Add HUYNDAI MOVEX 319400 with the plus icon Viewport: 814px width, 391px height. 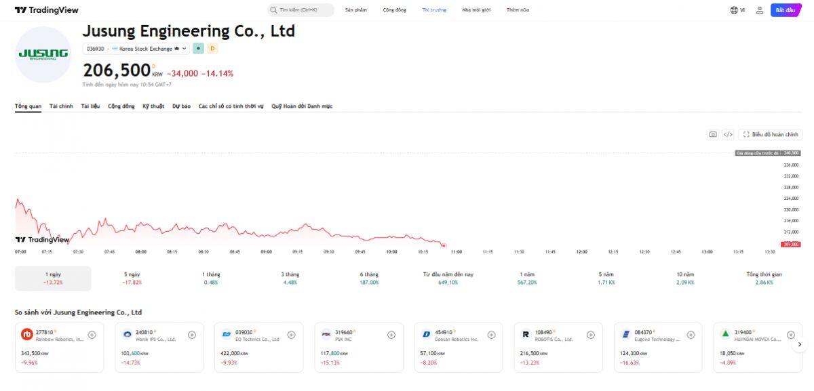click(790, 335)
